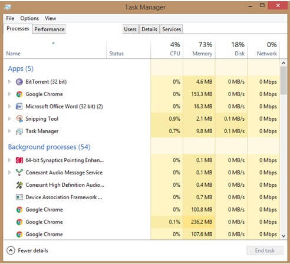Click the Snipping Tool scissors icon
The width and height of the screenshot is (290, 264).
[19, 118]
